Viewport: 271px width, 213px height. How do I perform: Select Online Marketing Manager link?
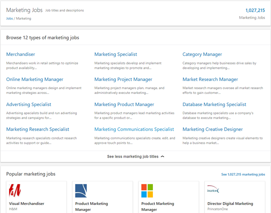[35, 80]
